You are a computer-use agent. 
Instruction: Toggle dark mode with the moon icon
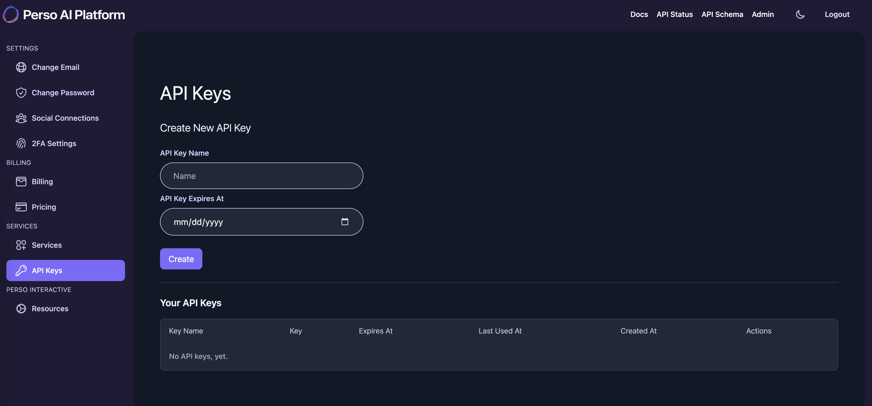800,14
